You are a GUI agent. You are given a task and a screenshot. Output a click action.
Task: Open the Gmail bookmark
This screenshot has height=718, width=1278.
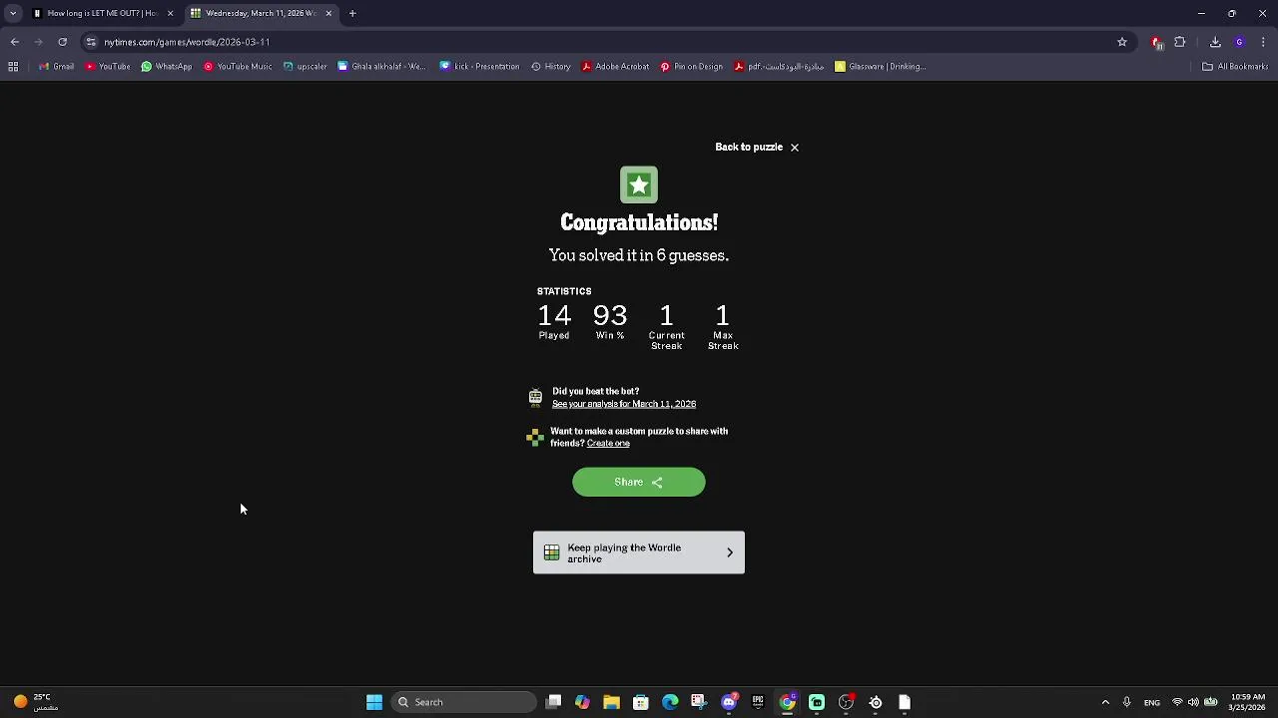[57, 67]
